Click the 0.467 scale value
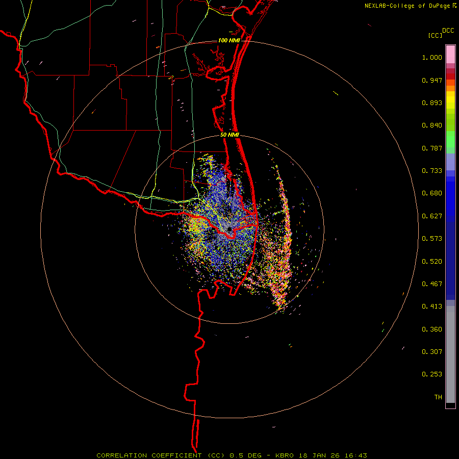The width and height of the screenshot is (459, 459). tap(432, 284)
